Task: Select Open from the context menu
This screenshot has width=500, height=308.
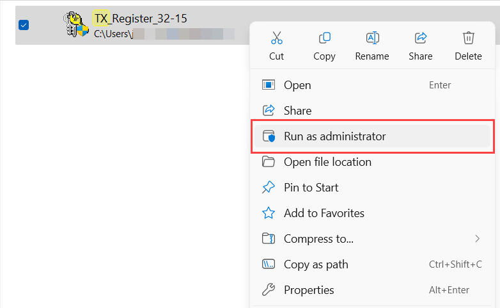Action: [x=297, y=85]
